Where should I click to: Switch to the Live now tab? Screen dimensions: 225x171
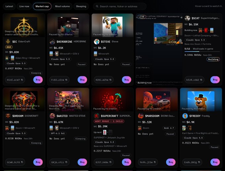click(24, 6)
